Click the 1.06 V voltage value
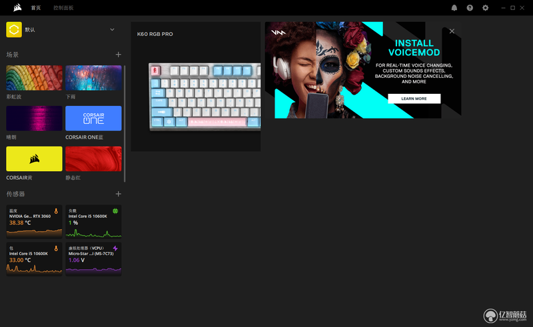The height and width of the screenshot is (327, 533). [x=77, y=260]
